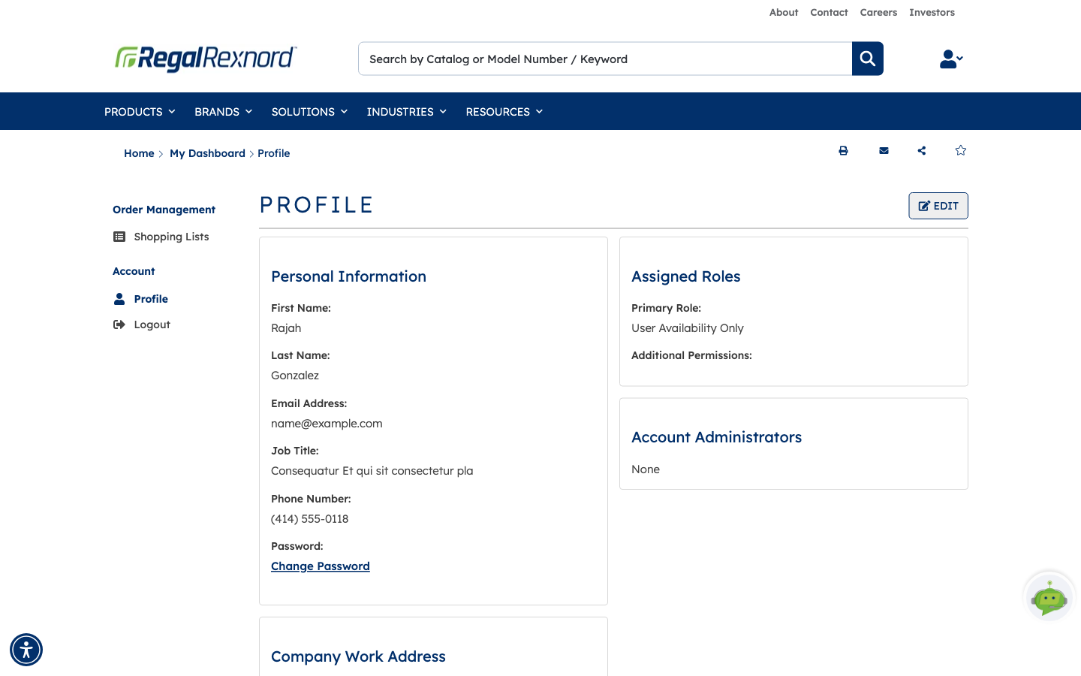Click the Company Work Address heading

pyautogui.click(x=358, y=656)
